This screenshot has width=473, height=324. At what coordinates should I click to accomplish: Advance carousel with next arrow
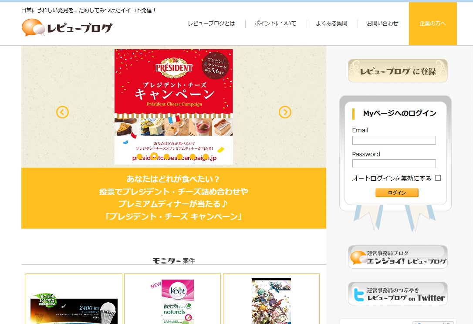[285, 112]
